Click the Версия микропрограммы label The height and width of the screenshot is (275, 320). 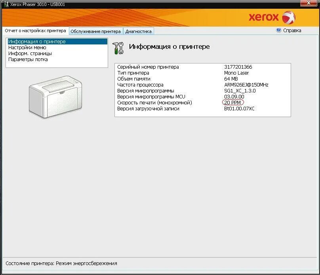(145, 90)
